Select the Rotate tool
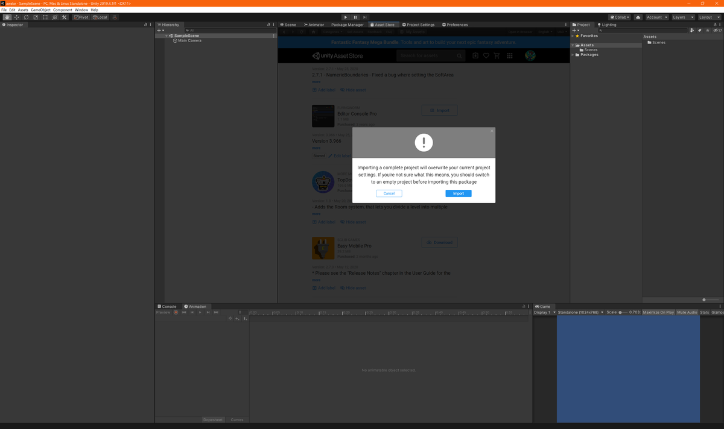Viewport: 724px width, 429px height. 26,17
